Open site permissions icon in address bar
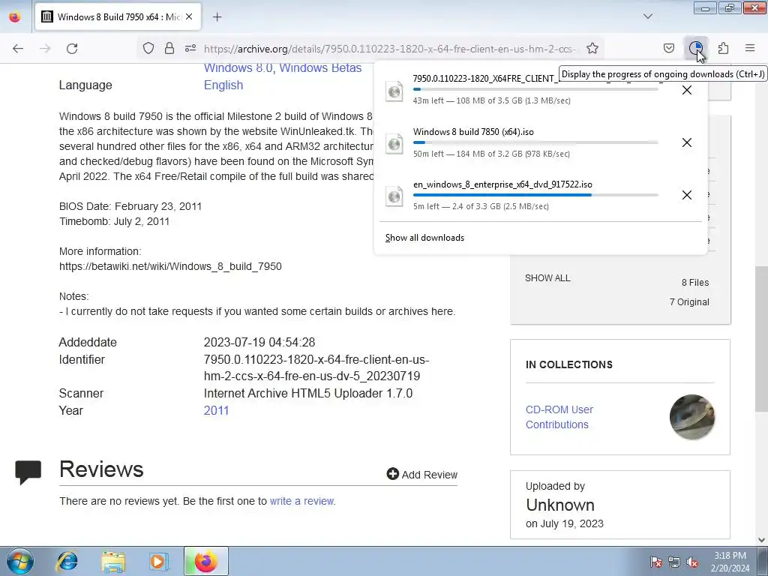 (x=190, y=48)
